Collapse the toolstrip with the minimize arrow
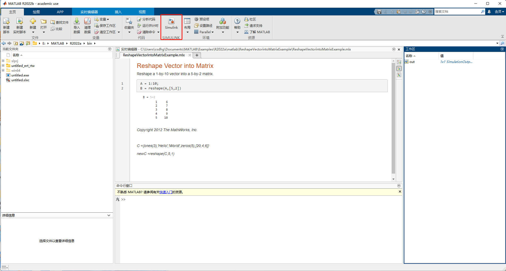This screenshot has height=271, width=506. pyautogui.click(x=502, y=37)
